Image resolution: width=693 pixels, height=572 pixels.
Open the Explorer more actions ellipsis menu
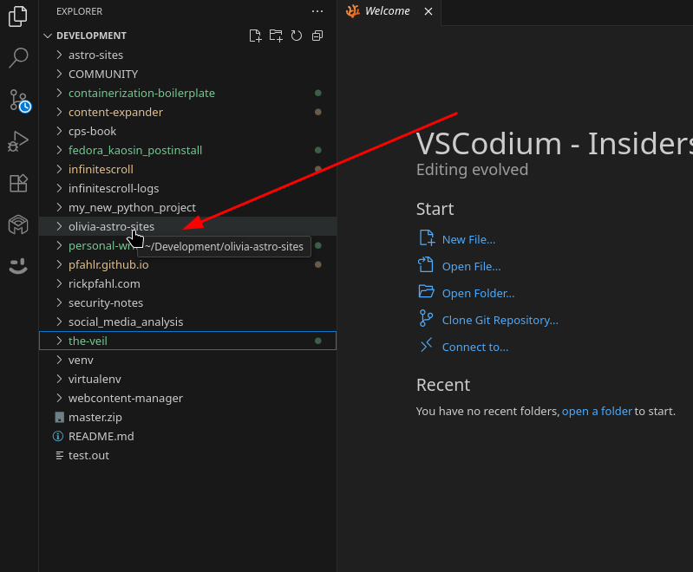coord(317,11)
